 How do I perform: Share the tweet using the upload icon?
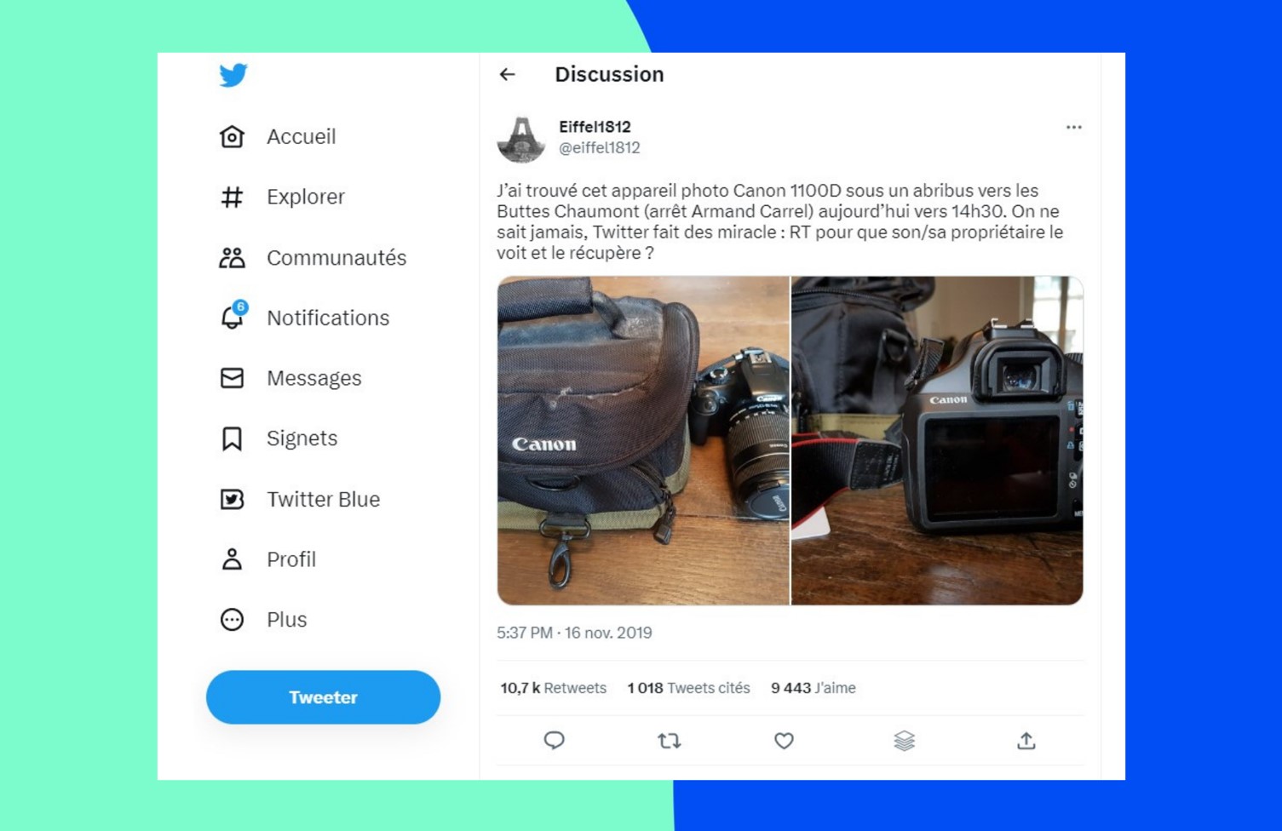[x=1026, y=741]
